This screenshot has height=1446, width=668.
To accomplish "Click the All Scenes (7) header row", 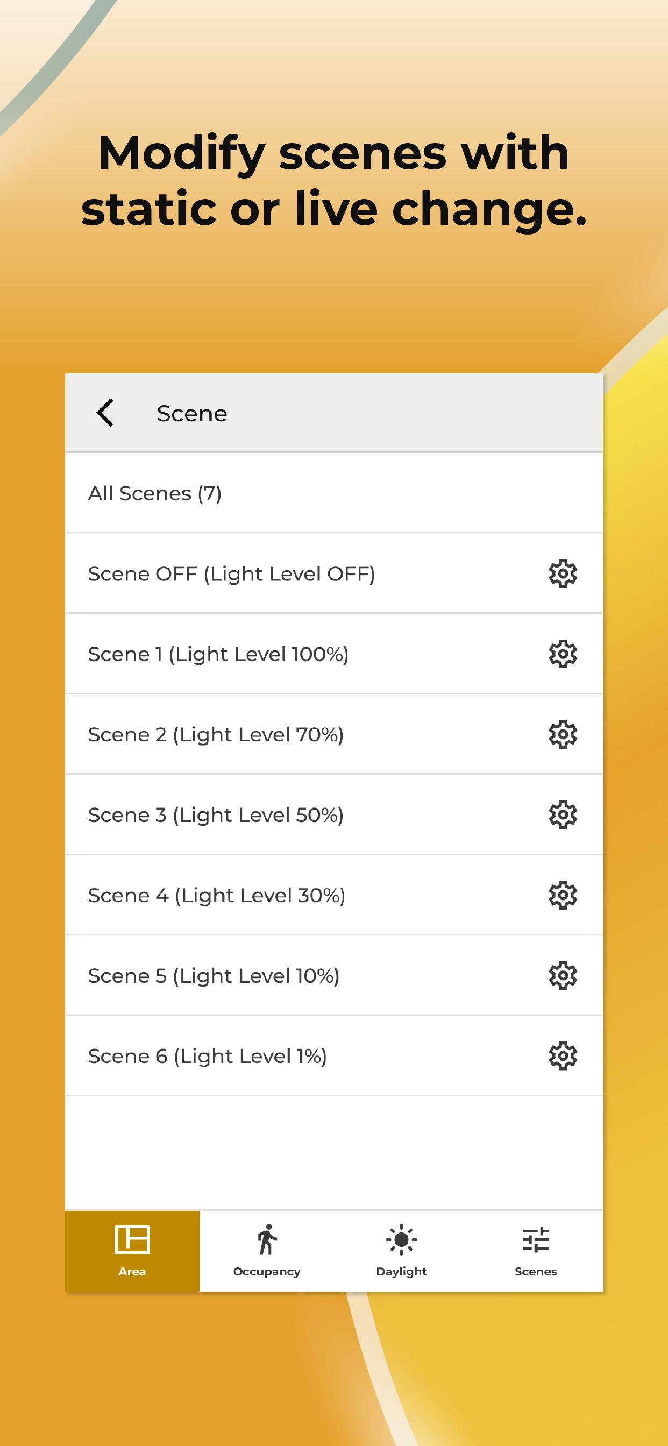I will pos(155,493).
